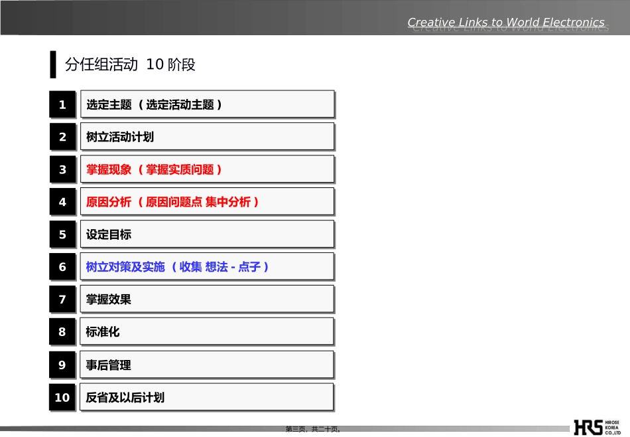Click the blue 树立对策及实施 text box
The image size is (630, 437).
click(x=208, y=266)
